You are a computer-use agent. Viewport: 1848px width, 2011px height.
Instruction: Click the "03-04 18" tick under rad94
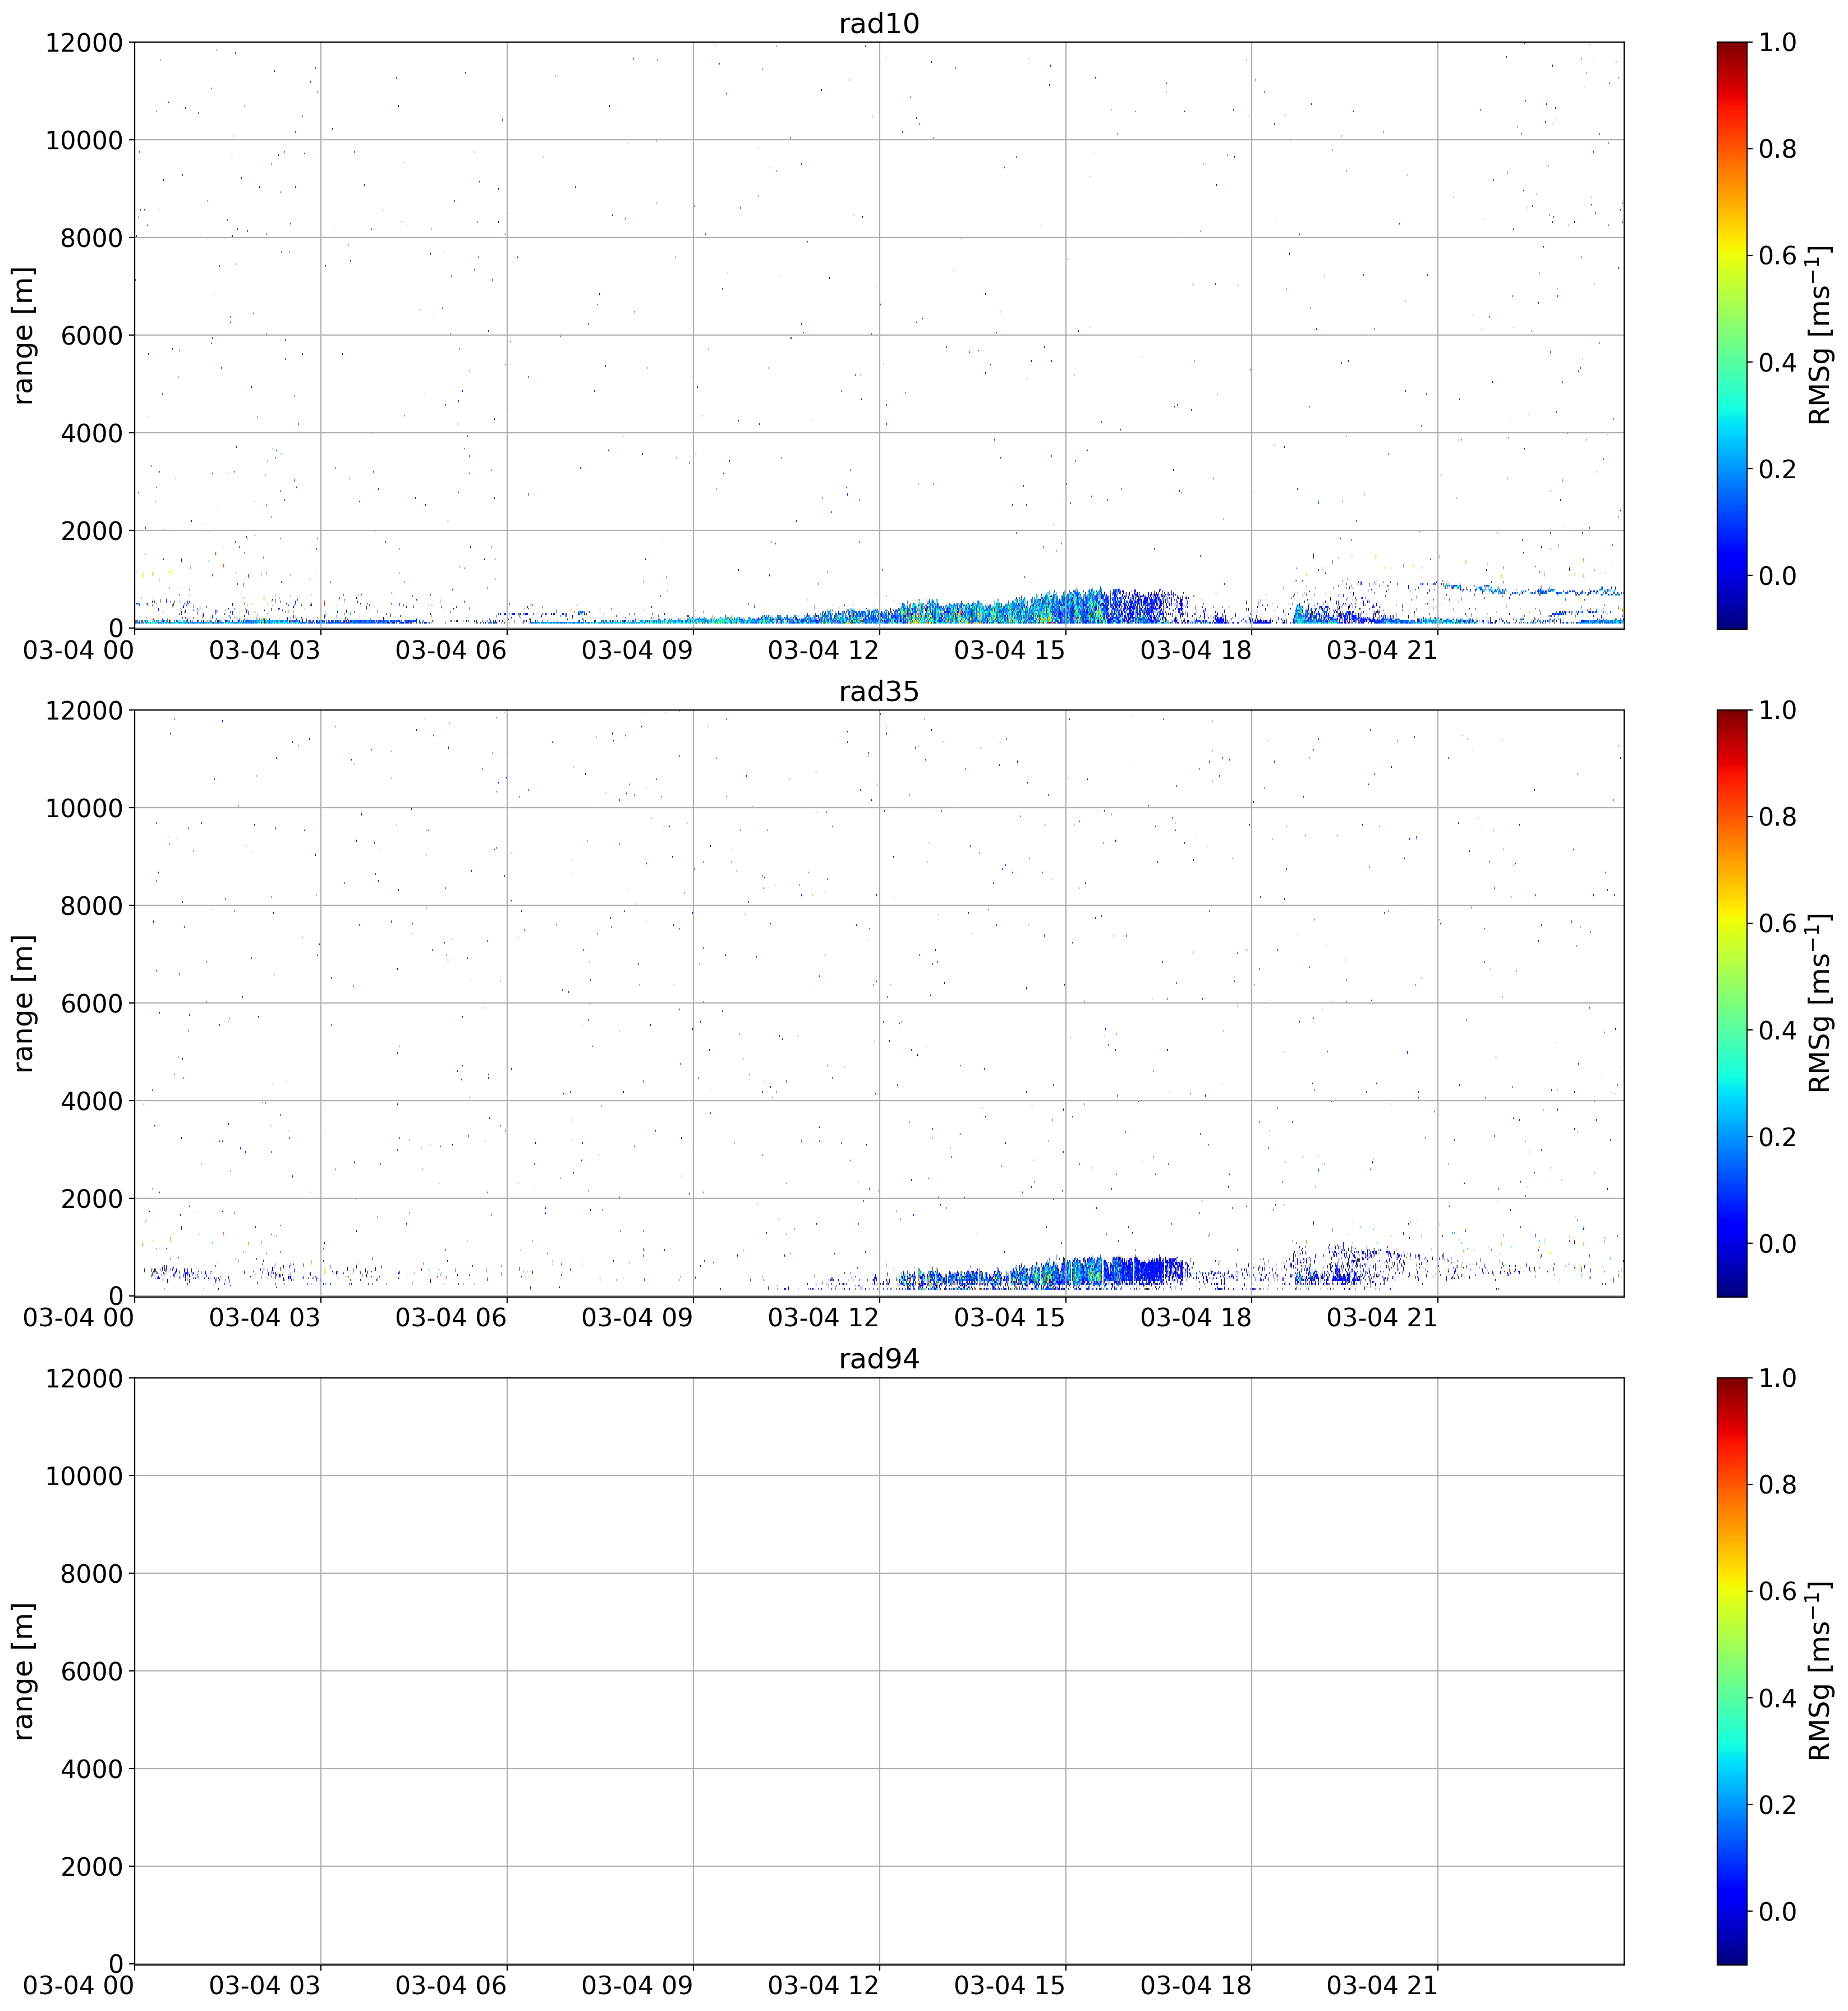(x=1196, y=1986)
